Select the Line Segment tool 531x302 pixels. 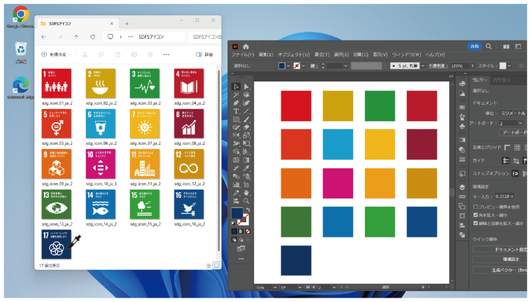[246, 111]
